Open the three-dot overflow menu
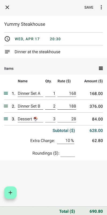107x215 pixels. 101,7
